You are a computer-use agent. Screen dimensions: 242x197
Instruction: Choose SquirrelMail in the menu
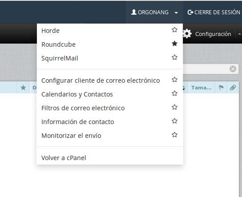(x=60, y=58)
